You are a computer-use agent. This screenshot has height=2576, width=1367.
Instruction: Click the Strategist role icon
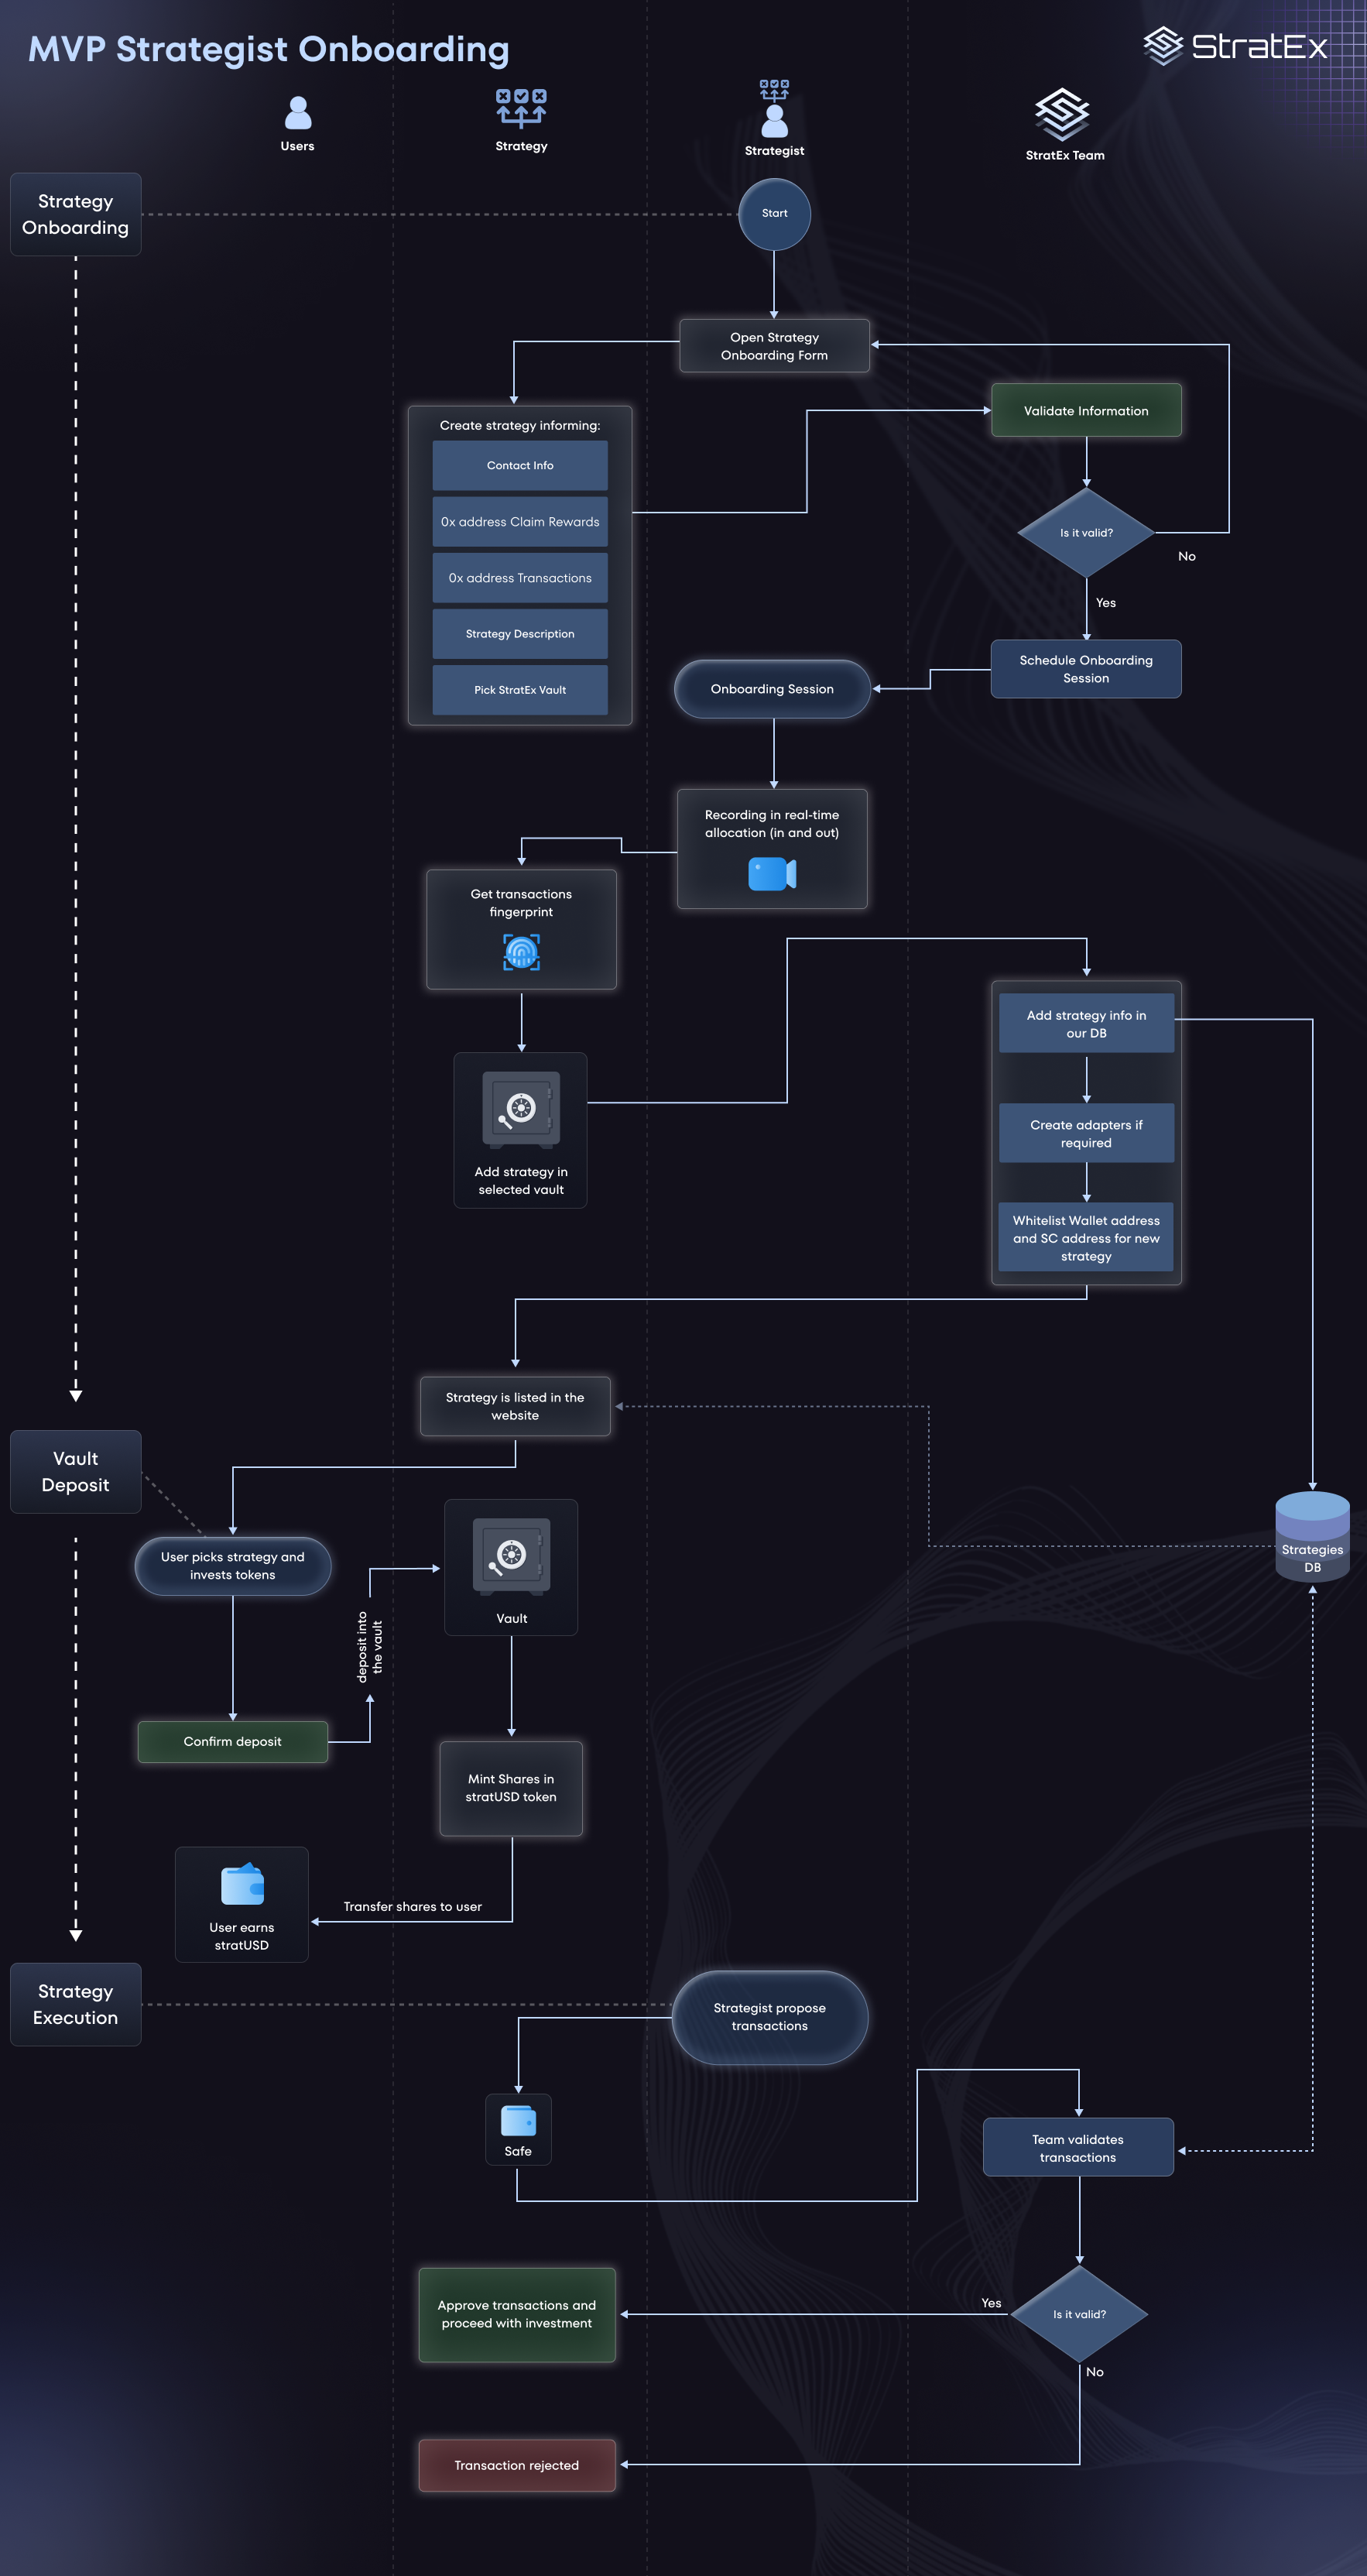pyautogui.click(x=774, y=109)
